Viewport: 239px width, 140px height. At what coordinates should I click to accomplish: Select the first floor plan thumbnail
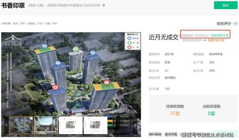coord(71,125)
